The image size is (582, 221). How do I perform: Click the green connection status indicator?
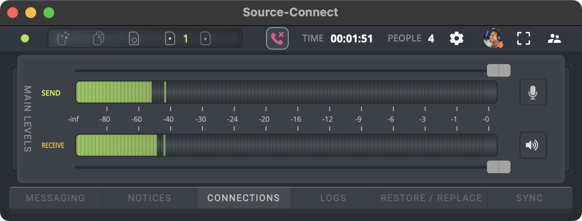point(25,38)
